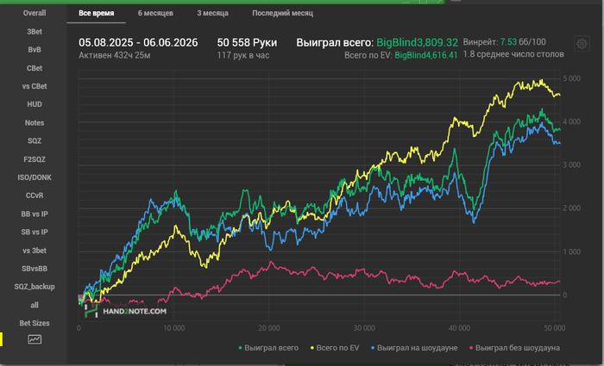Click the 117 рук в час text
The image size is (604, 366).
click(243, 55)
